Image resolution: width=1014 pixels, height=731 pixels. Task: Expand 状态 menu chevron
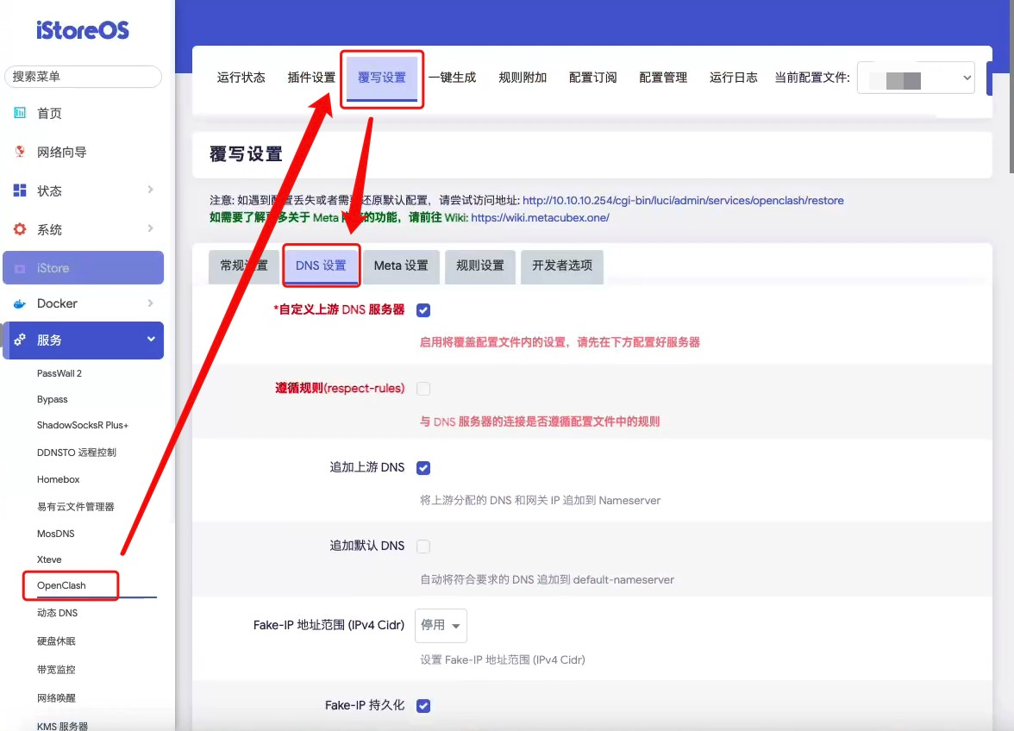150,190
